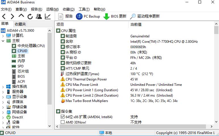Launch PC Backup from the toolbar
The height and width of the screenshot is (136, 219).
click(x=88, y=16)
